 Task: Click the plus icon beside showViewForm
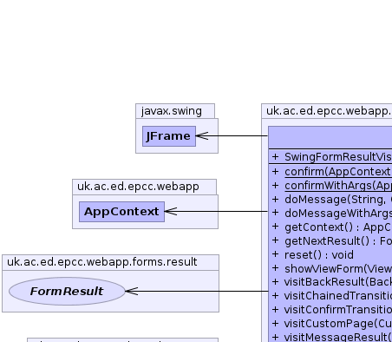[275, 268]
